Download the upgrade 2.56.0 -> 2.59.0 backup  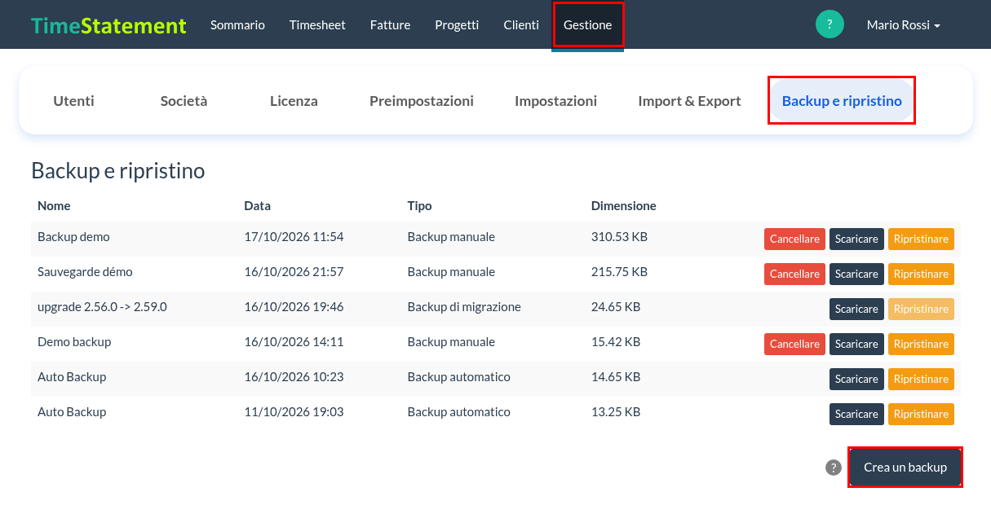tap(856, 310)
